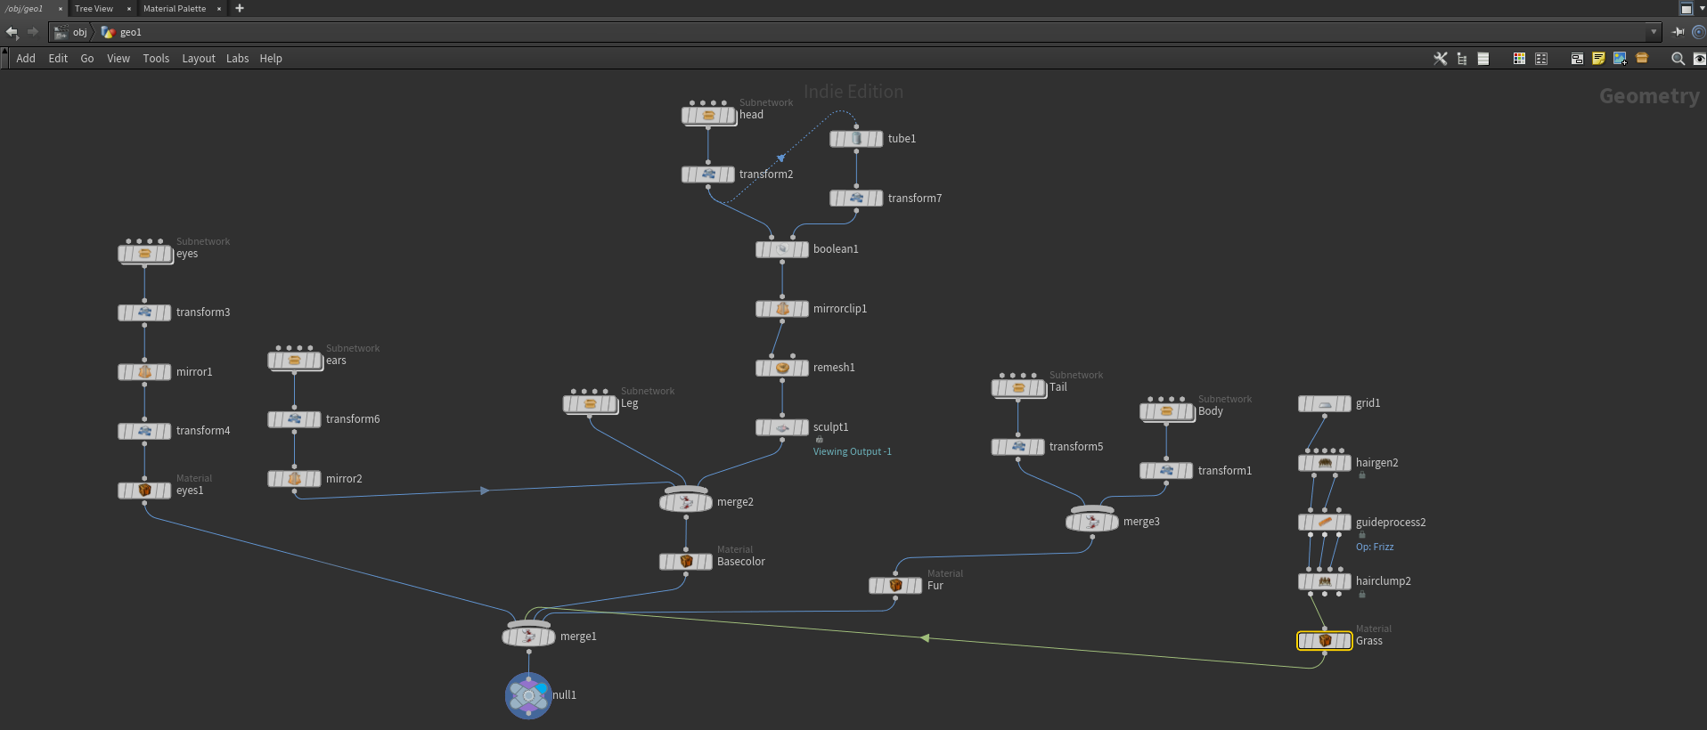The image size is (1707, 730).
Task: Select the mirror1 node
Action: click(144, 372)
